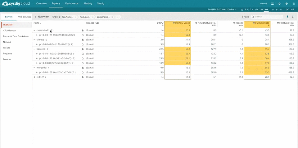Open the Sysdig menu item

coord(101,4)
